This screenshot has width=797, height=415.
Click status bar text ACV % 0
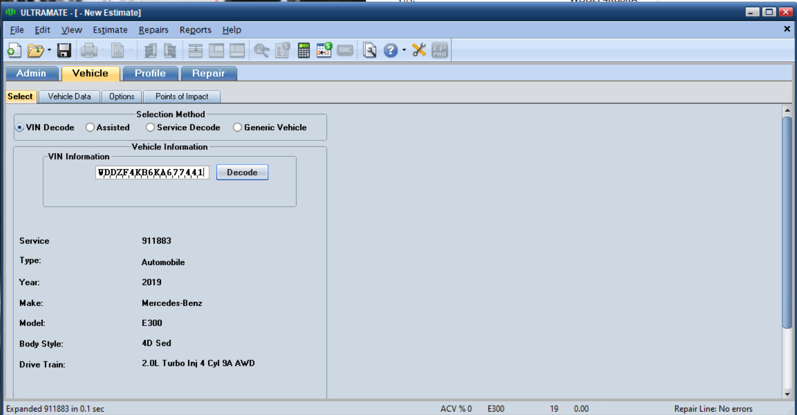pos(456,409)
